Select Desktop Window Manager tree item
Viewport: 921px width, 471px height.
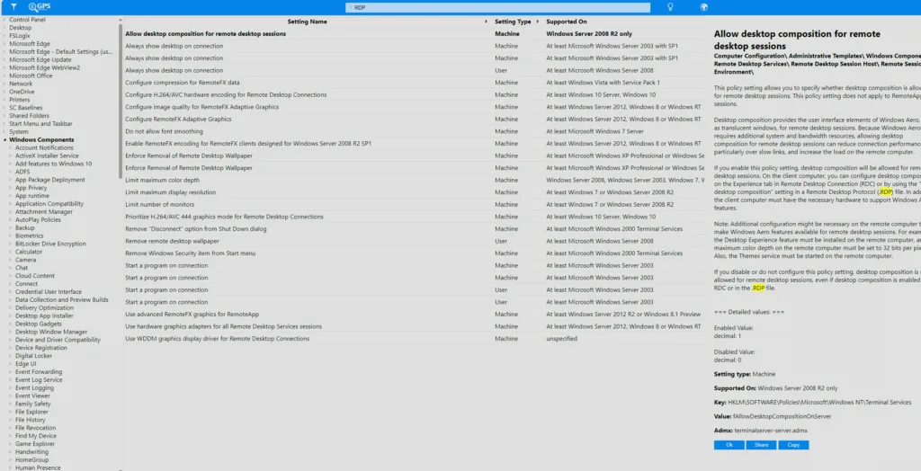(x=51, y=332)
